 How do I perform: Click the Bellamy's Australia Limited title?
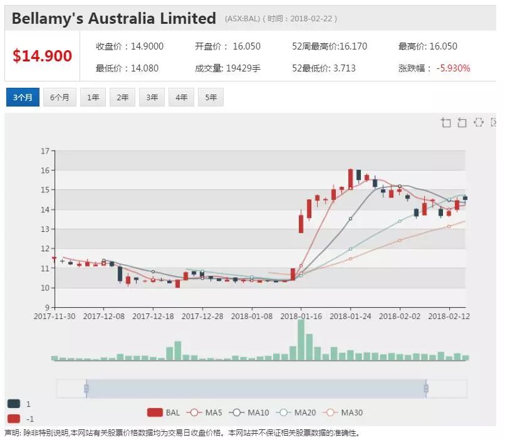pyautogui.click(x=113, y=18)
